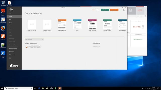Click the poc_CVE PDF file on desktop
Screen dimensions: 161x90
(x=10, y=3)
